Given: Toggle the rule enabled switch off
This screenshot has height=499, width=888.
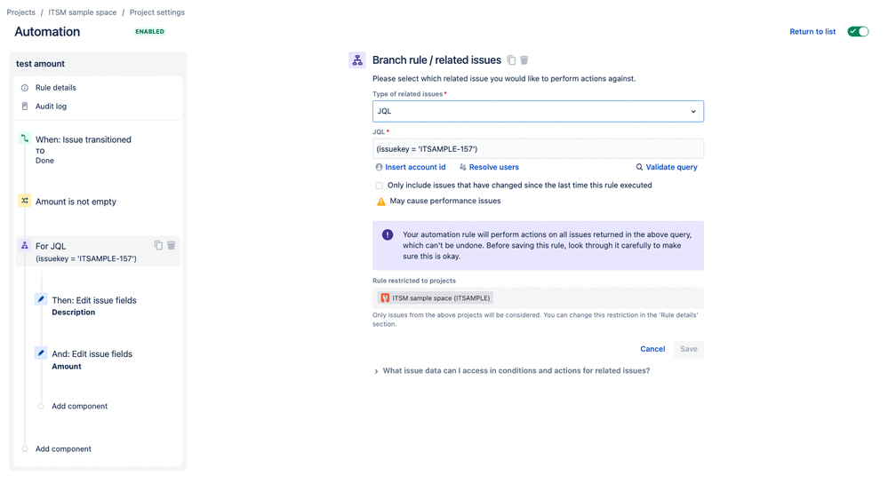Looking at the screenshot, I should (858, 32).
